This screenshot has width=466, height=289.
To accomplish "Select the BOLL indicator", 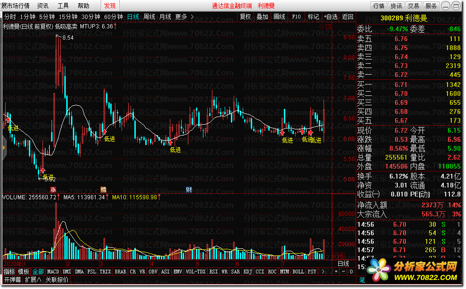I will click(298, 272).
